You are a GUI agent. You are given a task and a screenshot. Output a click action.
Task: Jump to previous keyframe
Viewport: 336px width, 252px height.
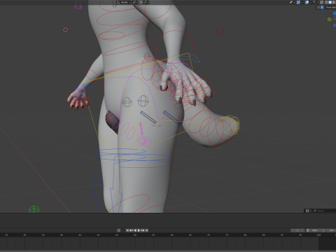point(131,230)
